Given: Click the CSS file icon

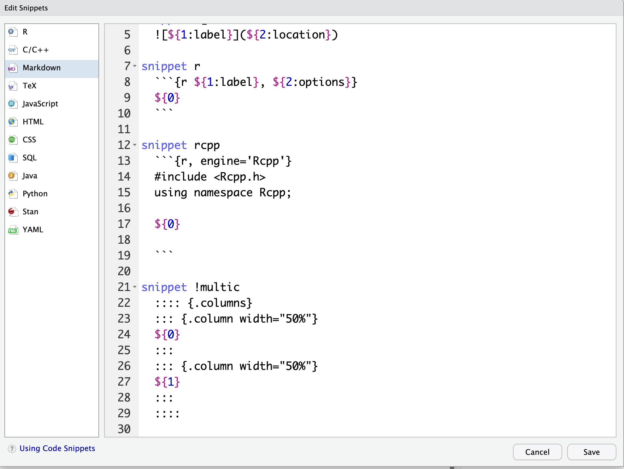Looking at the screenshot, I should (12, 140).
